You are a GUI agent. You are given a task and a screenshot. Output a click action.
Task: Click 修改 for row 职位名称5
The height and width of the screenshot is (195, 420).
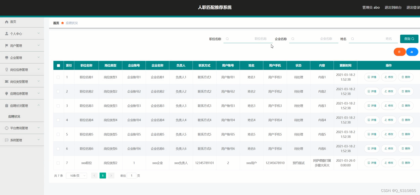pyautogui.click(x=389, y=134)
